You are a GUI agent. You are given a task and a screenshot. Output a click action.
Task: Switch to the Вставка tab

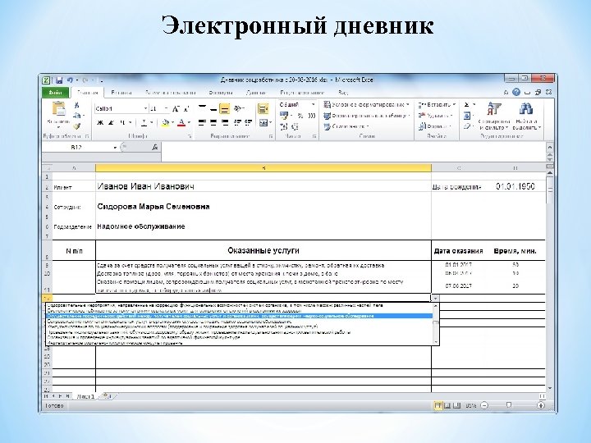click(x=121, y=92)
